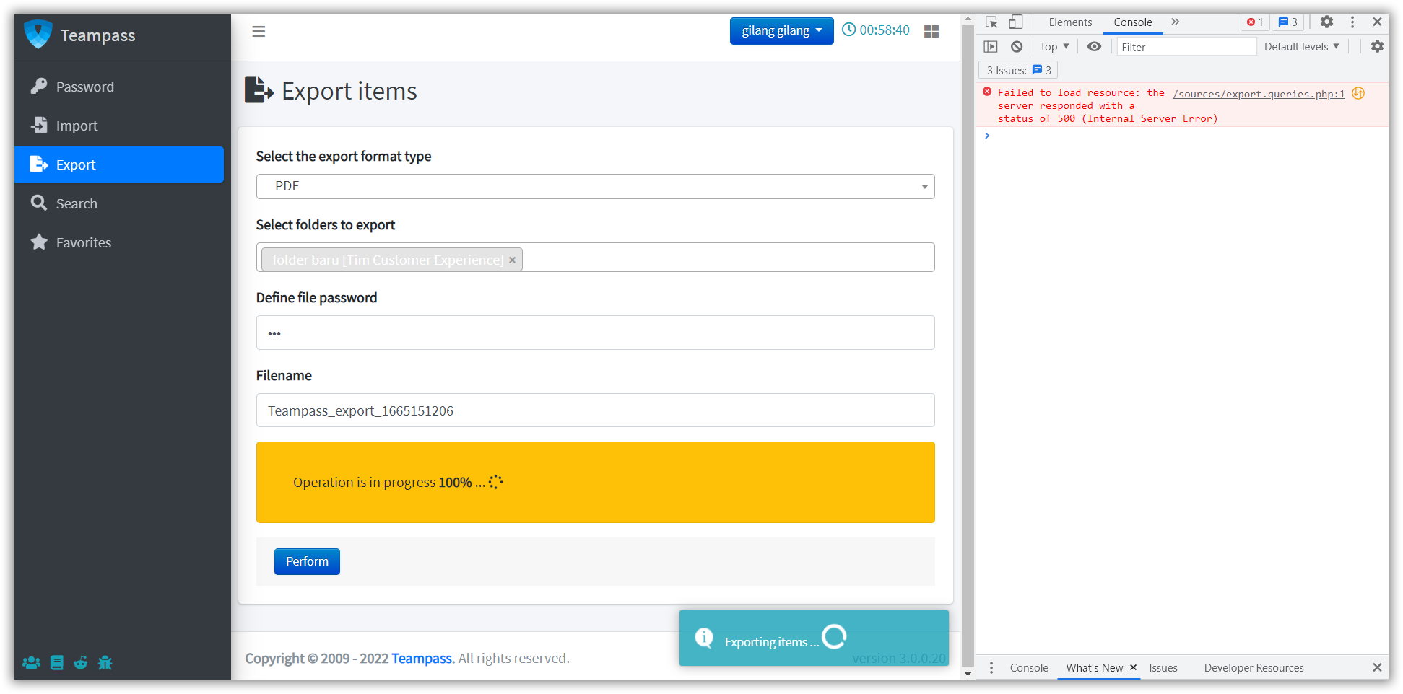Image resolution: width=1403 pixels, height=694 pixels.
Task: Click the blue issues count badge in toolbar
Action: 1288,22
